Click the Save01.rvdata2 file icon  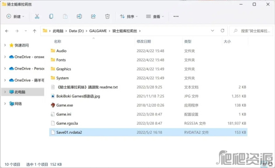pyautogui.click(x=53, y=132)
